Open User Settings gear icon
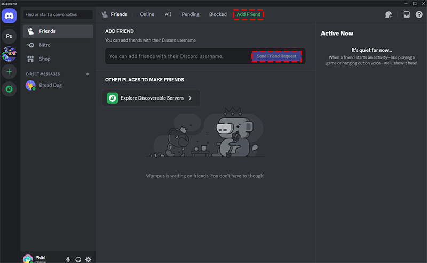Image resolution: width=427 pixels, height=263 pixels. click(x=89, y=259)
